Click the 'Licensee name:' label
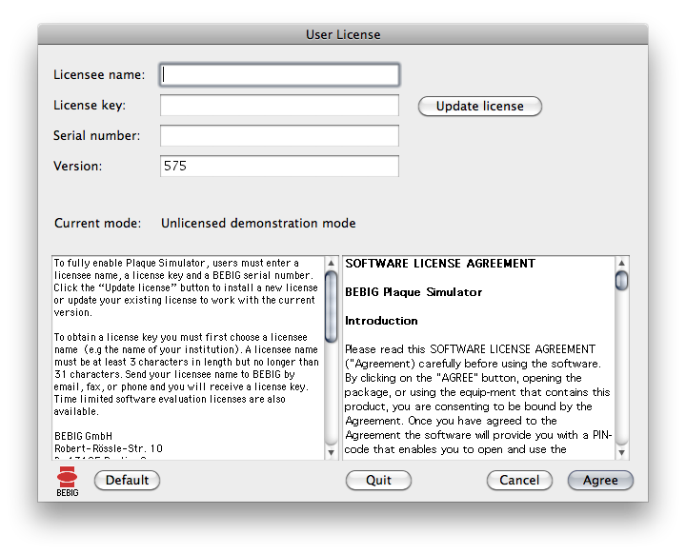The width and height of the screenshot is (686, 554). pyautogui.click(x=99, y=75)
